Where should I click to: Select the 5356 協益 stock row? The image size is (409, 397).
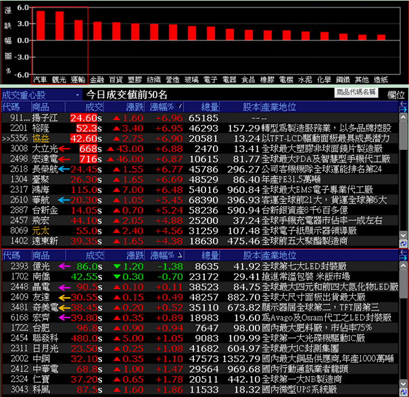(x=200, y=138)
